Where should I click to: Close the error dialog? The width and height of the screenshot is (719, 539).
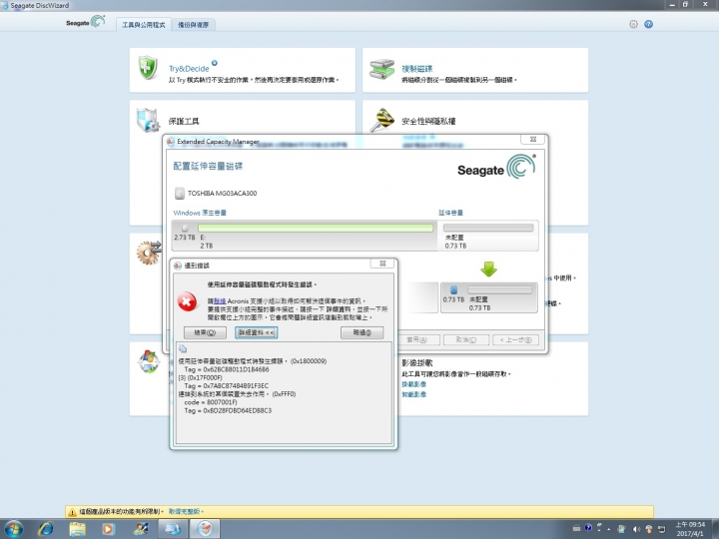pyautogui.click(x=382, y=264)
